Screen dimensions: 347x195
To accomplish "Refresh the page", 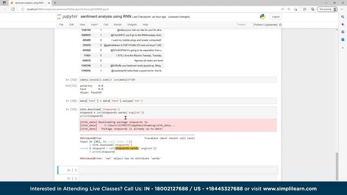I will pos(13,9).
